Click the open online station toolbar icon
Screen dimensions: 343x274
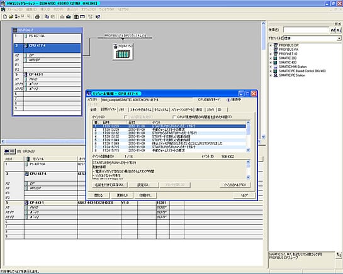click(16, 16)
